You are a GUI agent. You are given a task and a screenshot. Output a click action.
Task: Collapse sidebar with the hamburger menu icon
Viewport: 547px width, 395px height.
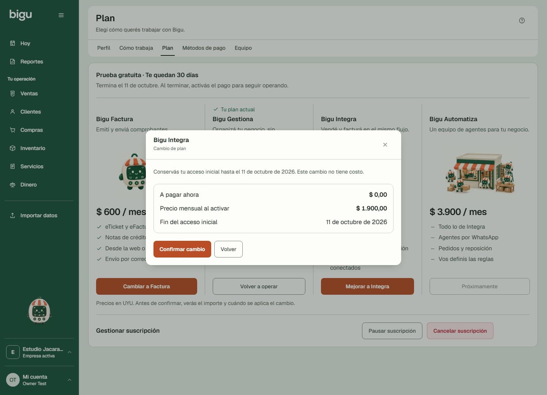[x=61, y=15]
